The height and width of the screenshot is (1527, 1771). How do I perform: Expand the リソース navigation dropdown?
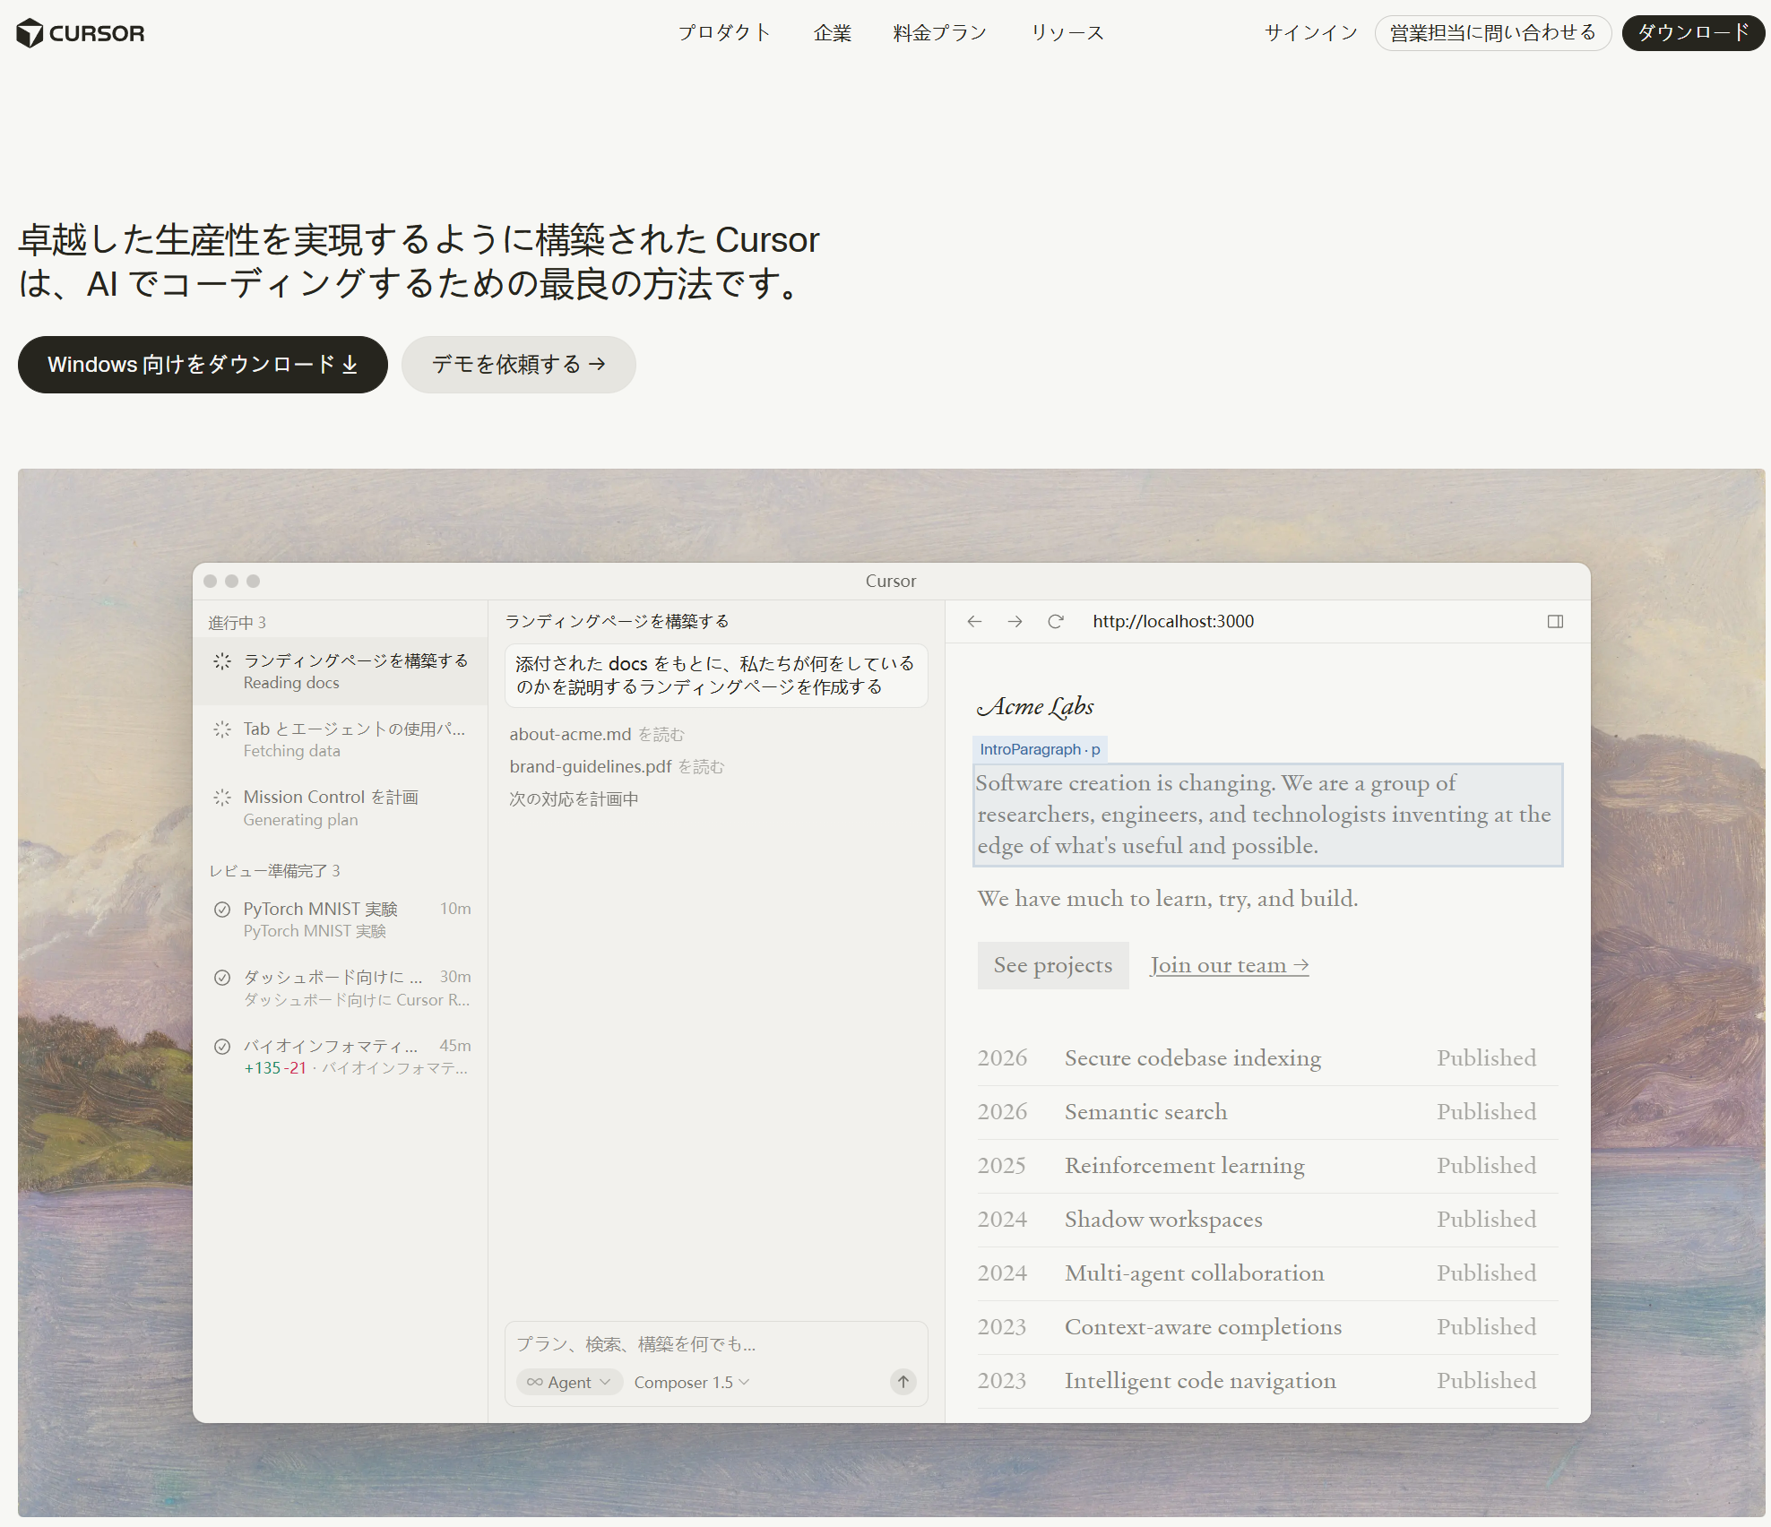(1067, 32)
